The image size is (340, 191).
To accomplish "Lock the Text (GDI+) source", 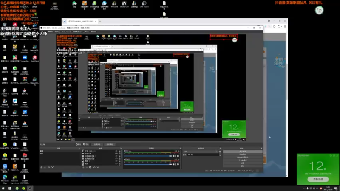I will click(119, 151).
